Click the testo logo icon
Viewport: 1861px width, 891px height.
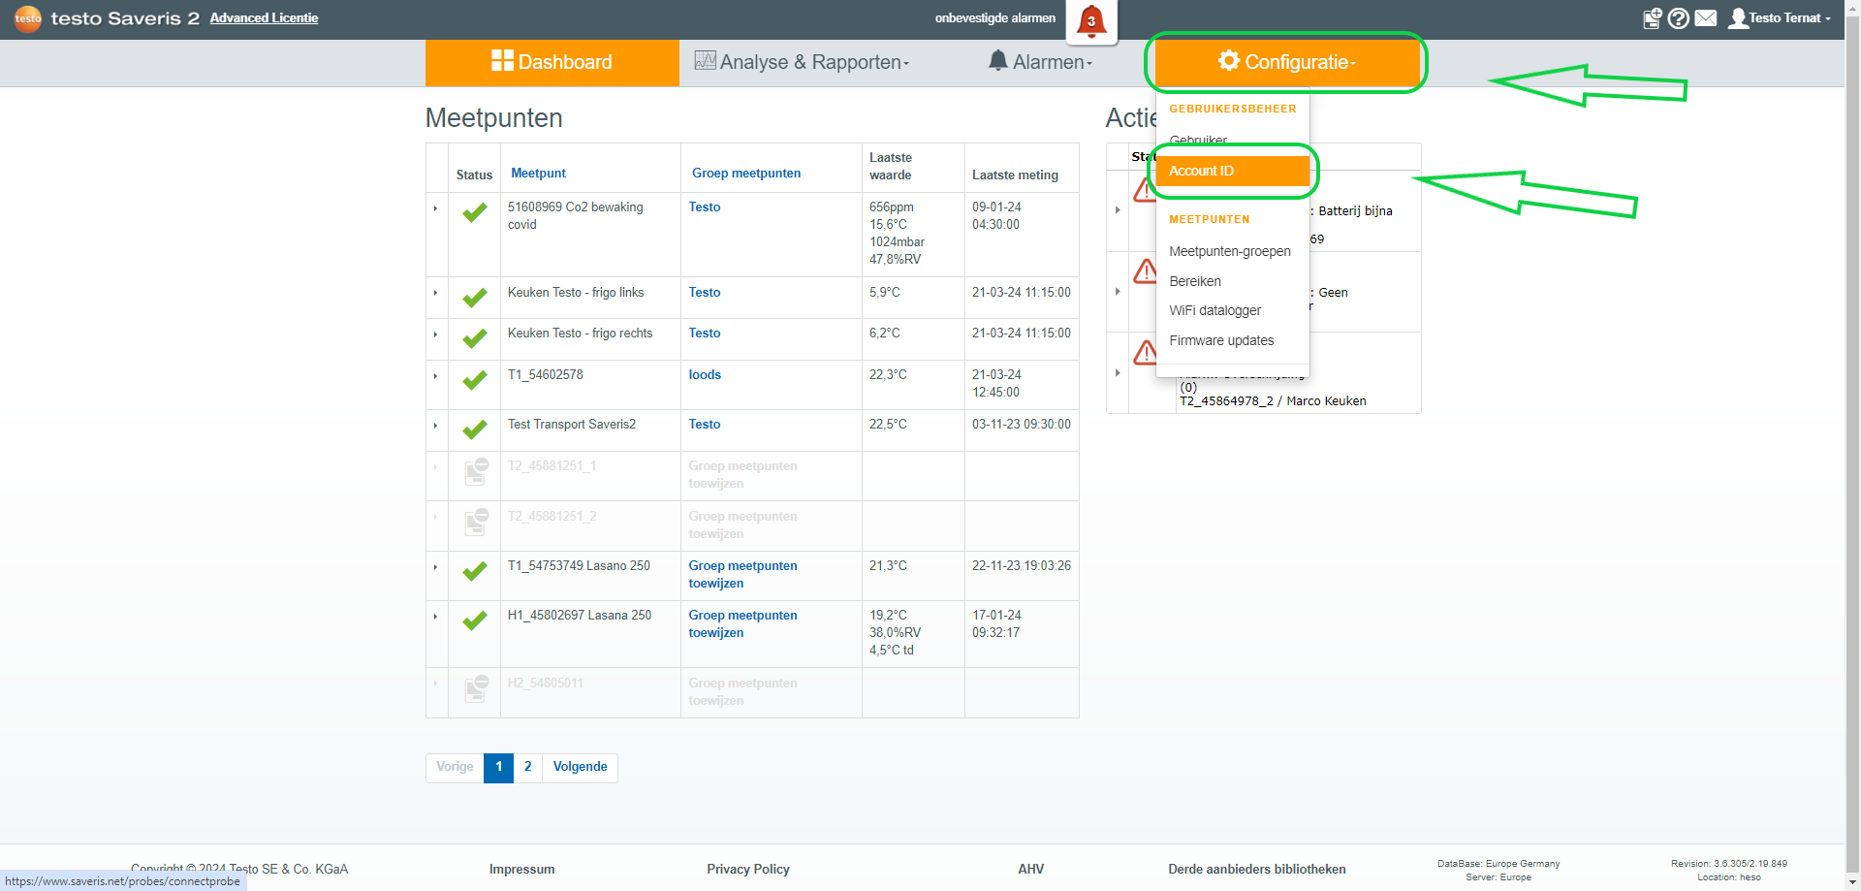(x=28, y=18)
